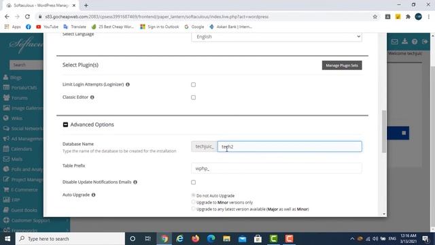Enable Limit Login Attempts (Loginizer) checkbox

coord(193,84)
